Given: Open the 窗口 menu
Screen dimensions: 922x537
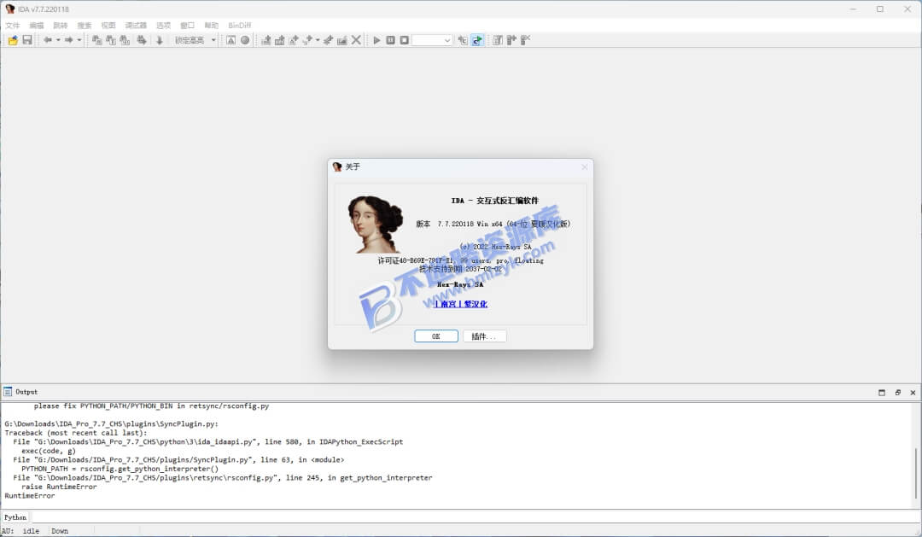Looking at the screenshot, I should click(x=188, y=26).
